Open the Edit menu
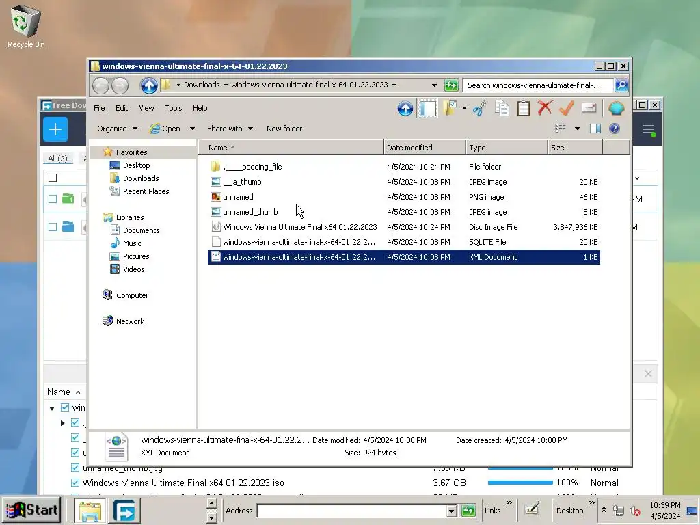 point(122,108)
